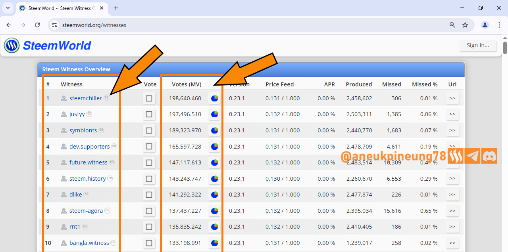508x252 pixels.
Task: Click the Sign In button
Action: tap(478, 45)
